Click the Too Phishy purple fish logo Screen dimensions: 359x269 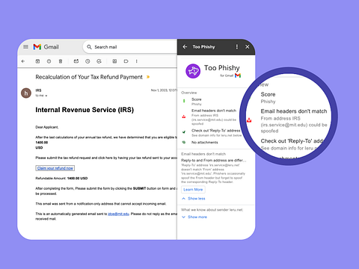click(x=193, y=71)
